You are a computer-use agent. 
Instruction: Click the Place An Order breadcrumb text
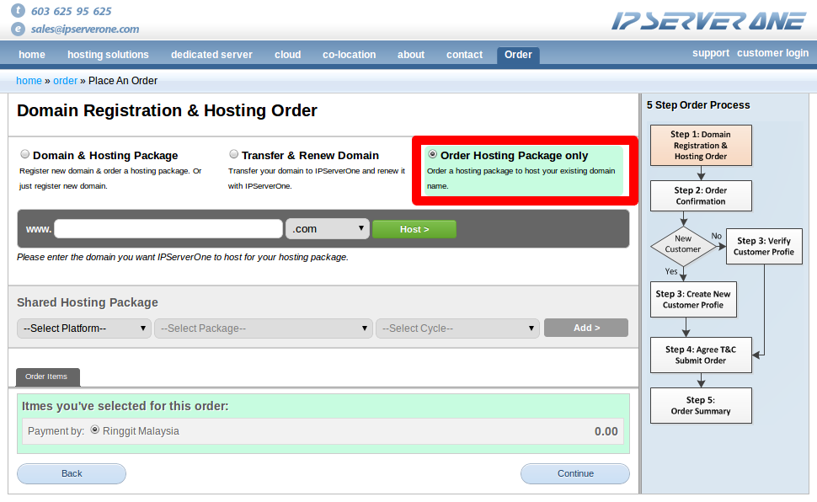tap(123, 81)
